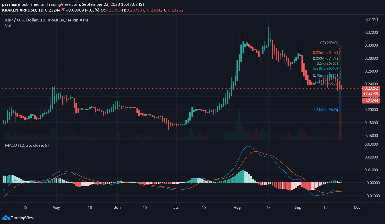Select the 0.382(0.27522) Fibonacci level label
This screenshot has height=224, width=385.
(x=325, y=59)
